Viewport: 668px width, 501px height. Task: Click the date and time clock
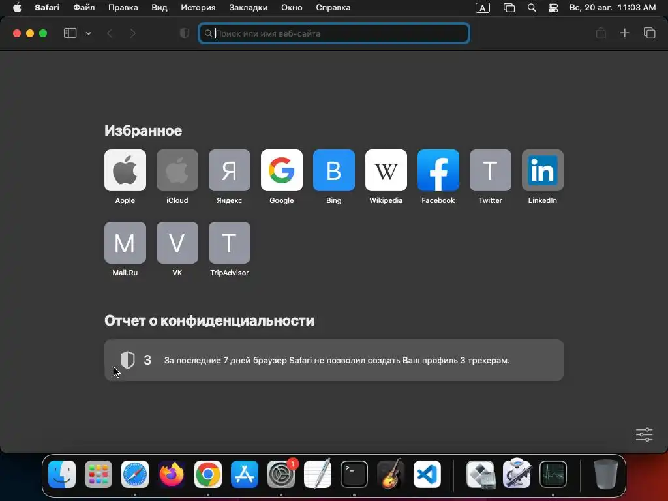coord(612,8)
